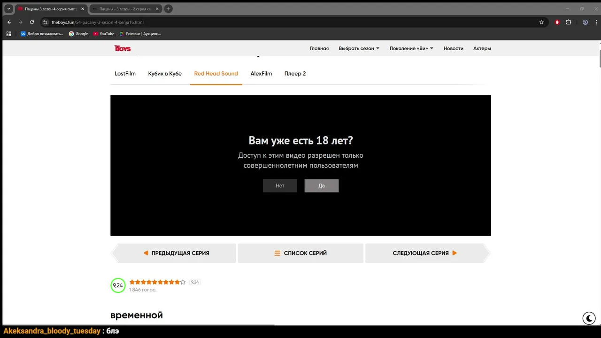Switch to the 'Пацаны - 3 сезон - 2 серия' tab
The image size is (601, 338).
[x=124, y=9]
